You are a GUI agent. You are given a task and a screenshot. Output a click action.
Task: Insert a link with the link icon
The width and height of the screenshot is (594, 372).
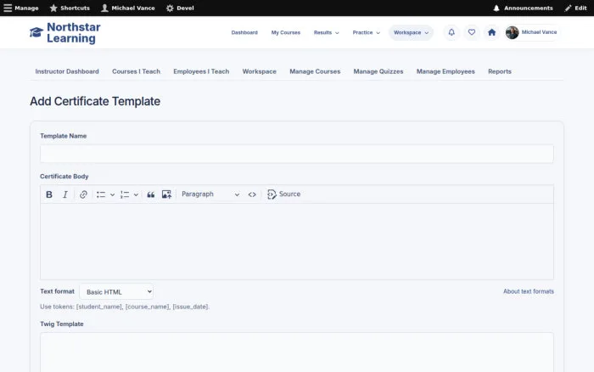(x=83, y=194)
